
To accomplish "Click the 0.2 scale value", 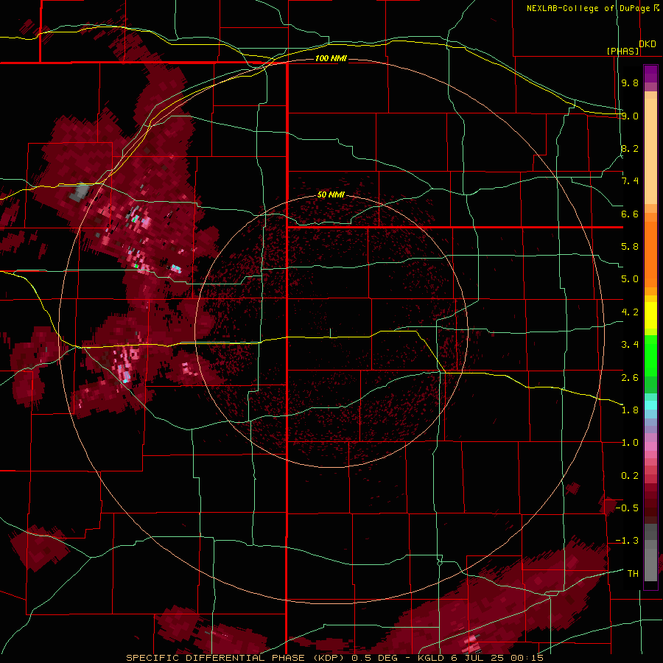I will [x=630, y=476].
